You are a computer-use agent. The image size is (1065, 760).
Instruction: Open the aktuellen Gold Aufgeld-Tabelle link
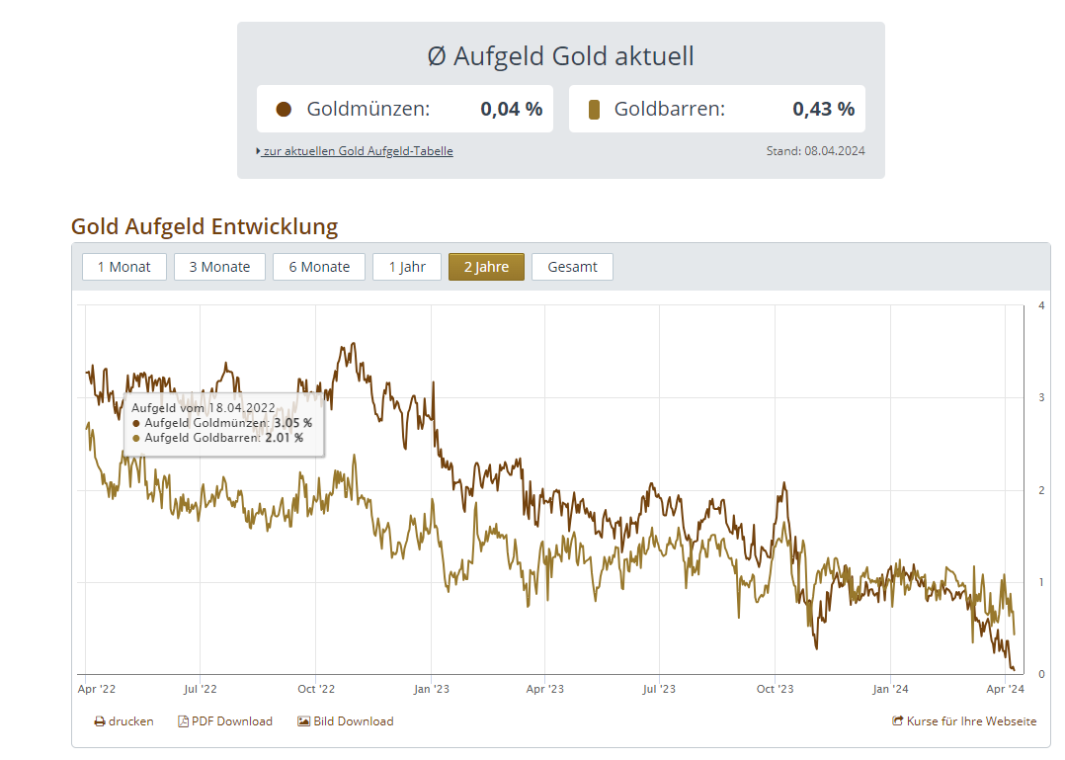358,151
